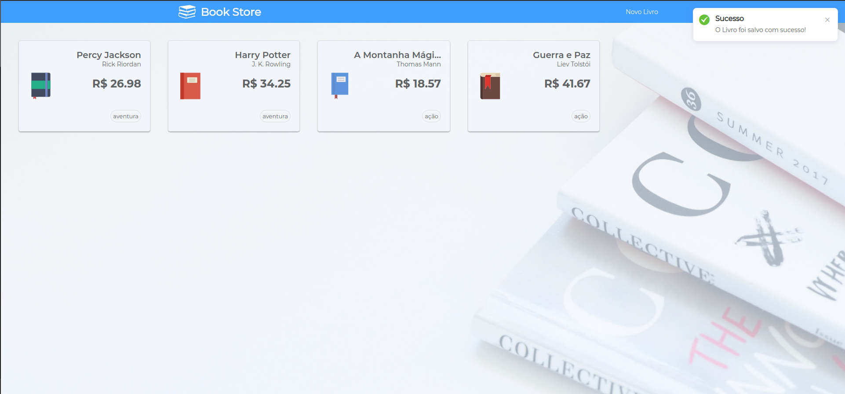The image size is (845, 394).
Task: Click the Book Store stacked books logo icon
Action: 187,12
